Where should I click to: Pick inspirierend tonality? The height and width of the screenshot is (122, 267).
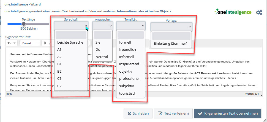click(x=130, y=64)
